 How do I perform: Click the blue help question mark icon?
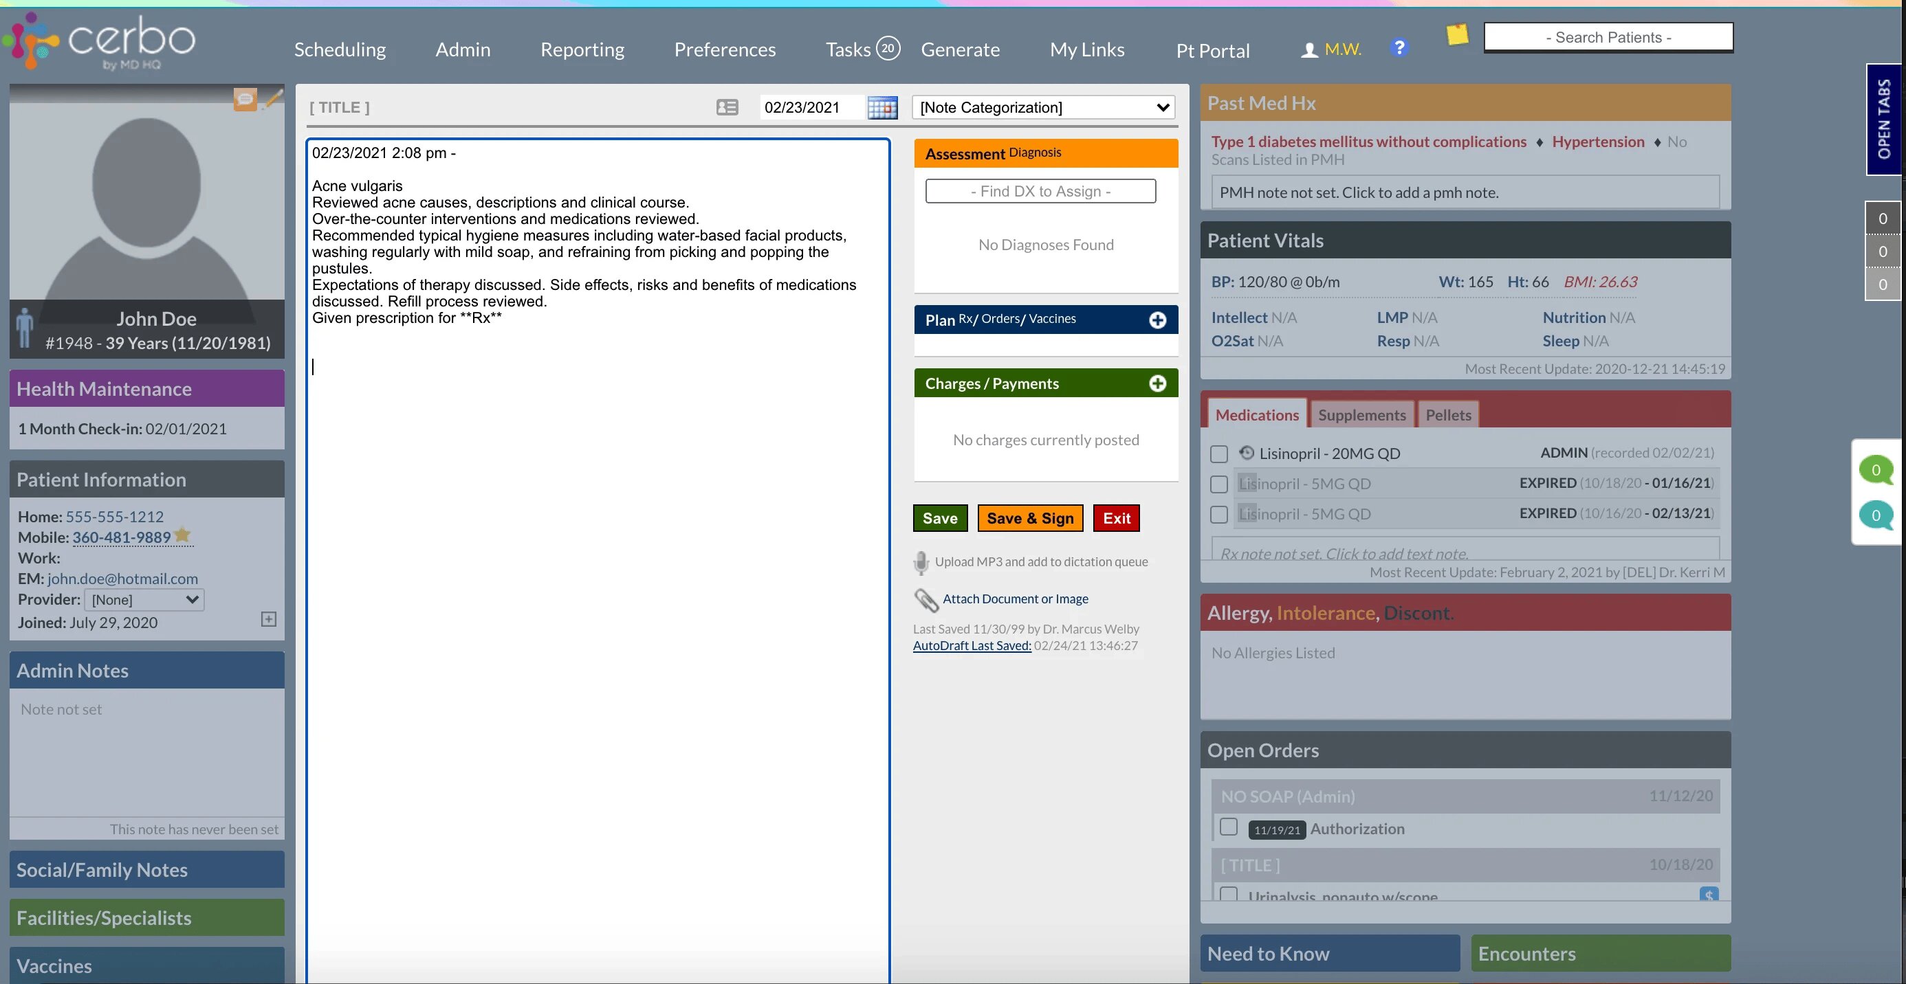(1399, 48)
